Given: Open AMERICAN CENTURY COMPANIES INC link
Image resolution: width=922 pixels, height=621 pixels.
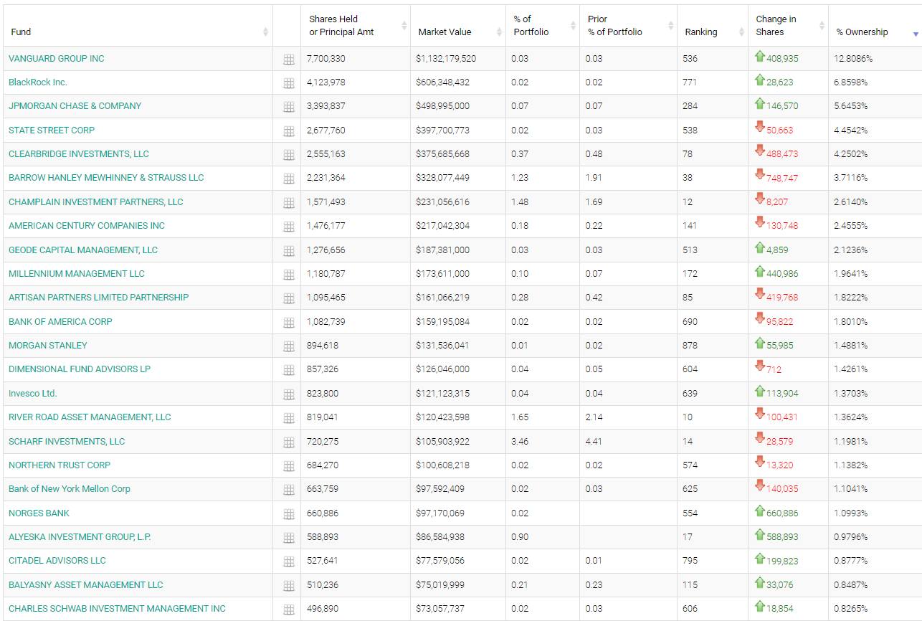Looking at the screenshot, I should 87,226.
